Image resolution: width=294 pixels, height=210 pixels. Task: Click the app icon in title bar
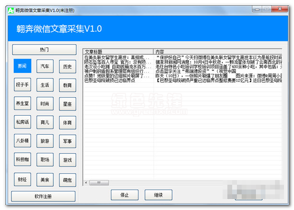coord(11,10)
